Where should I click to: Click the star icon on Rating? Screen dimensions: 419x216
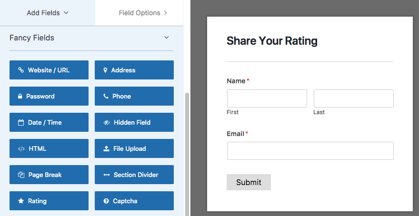21,201
